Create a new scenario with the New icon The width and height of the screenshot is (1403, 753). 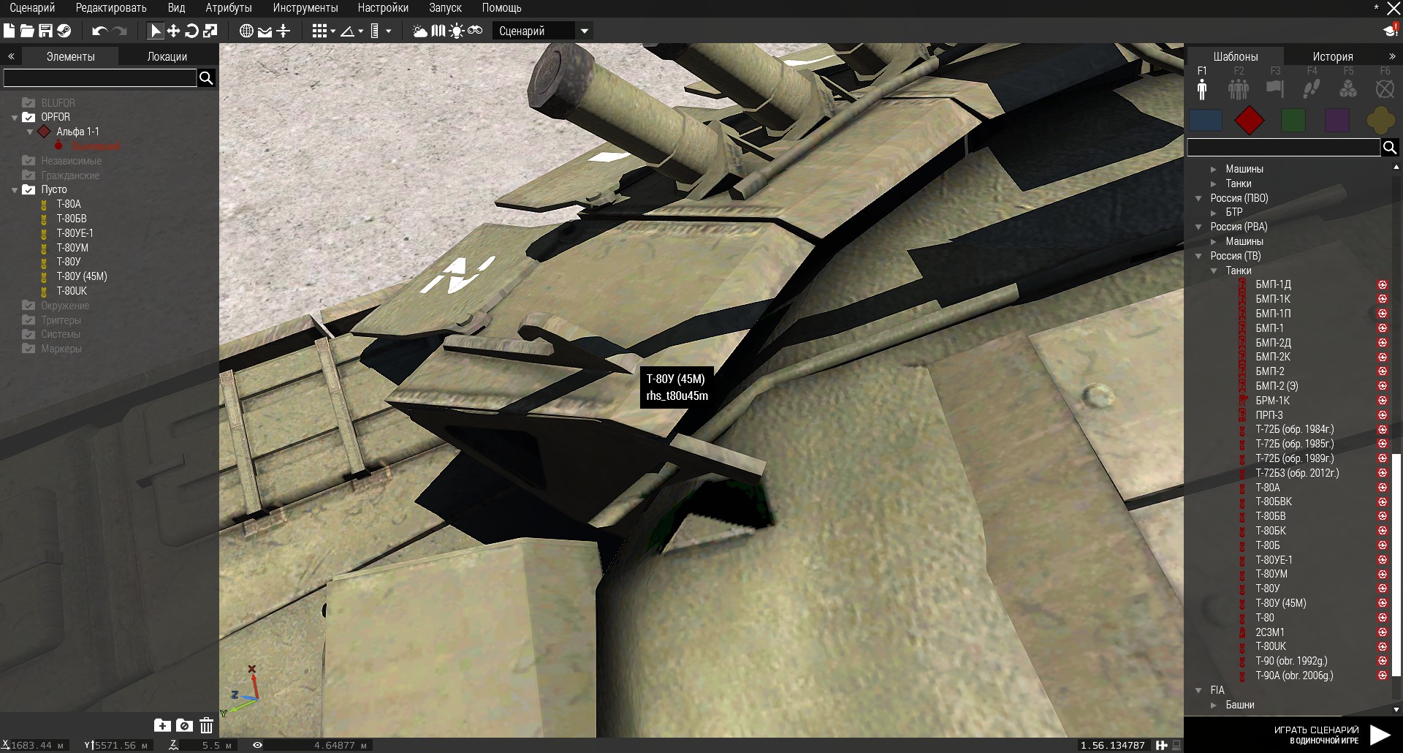click(9, 31)
